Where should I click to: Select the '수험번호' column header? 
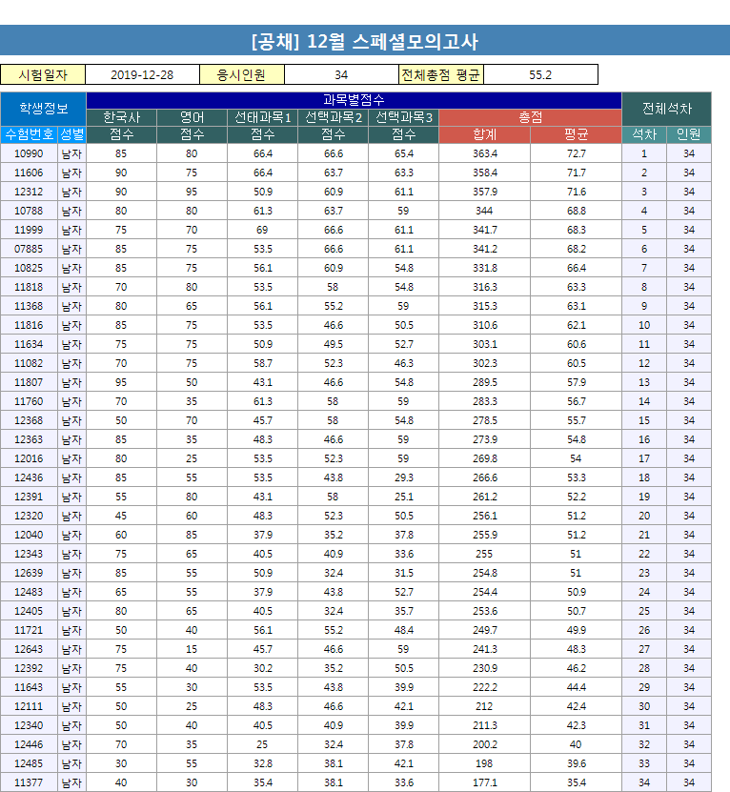pos(29,134)
